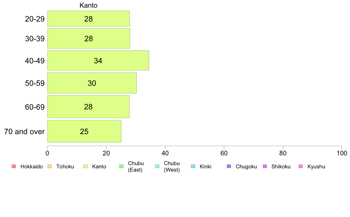Image resolution: width=350 pixels, height=217 pixels.
Task: Select the 70 and over bar
Action: (x=84, y=131)
